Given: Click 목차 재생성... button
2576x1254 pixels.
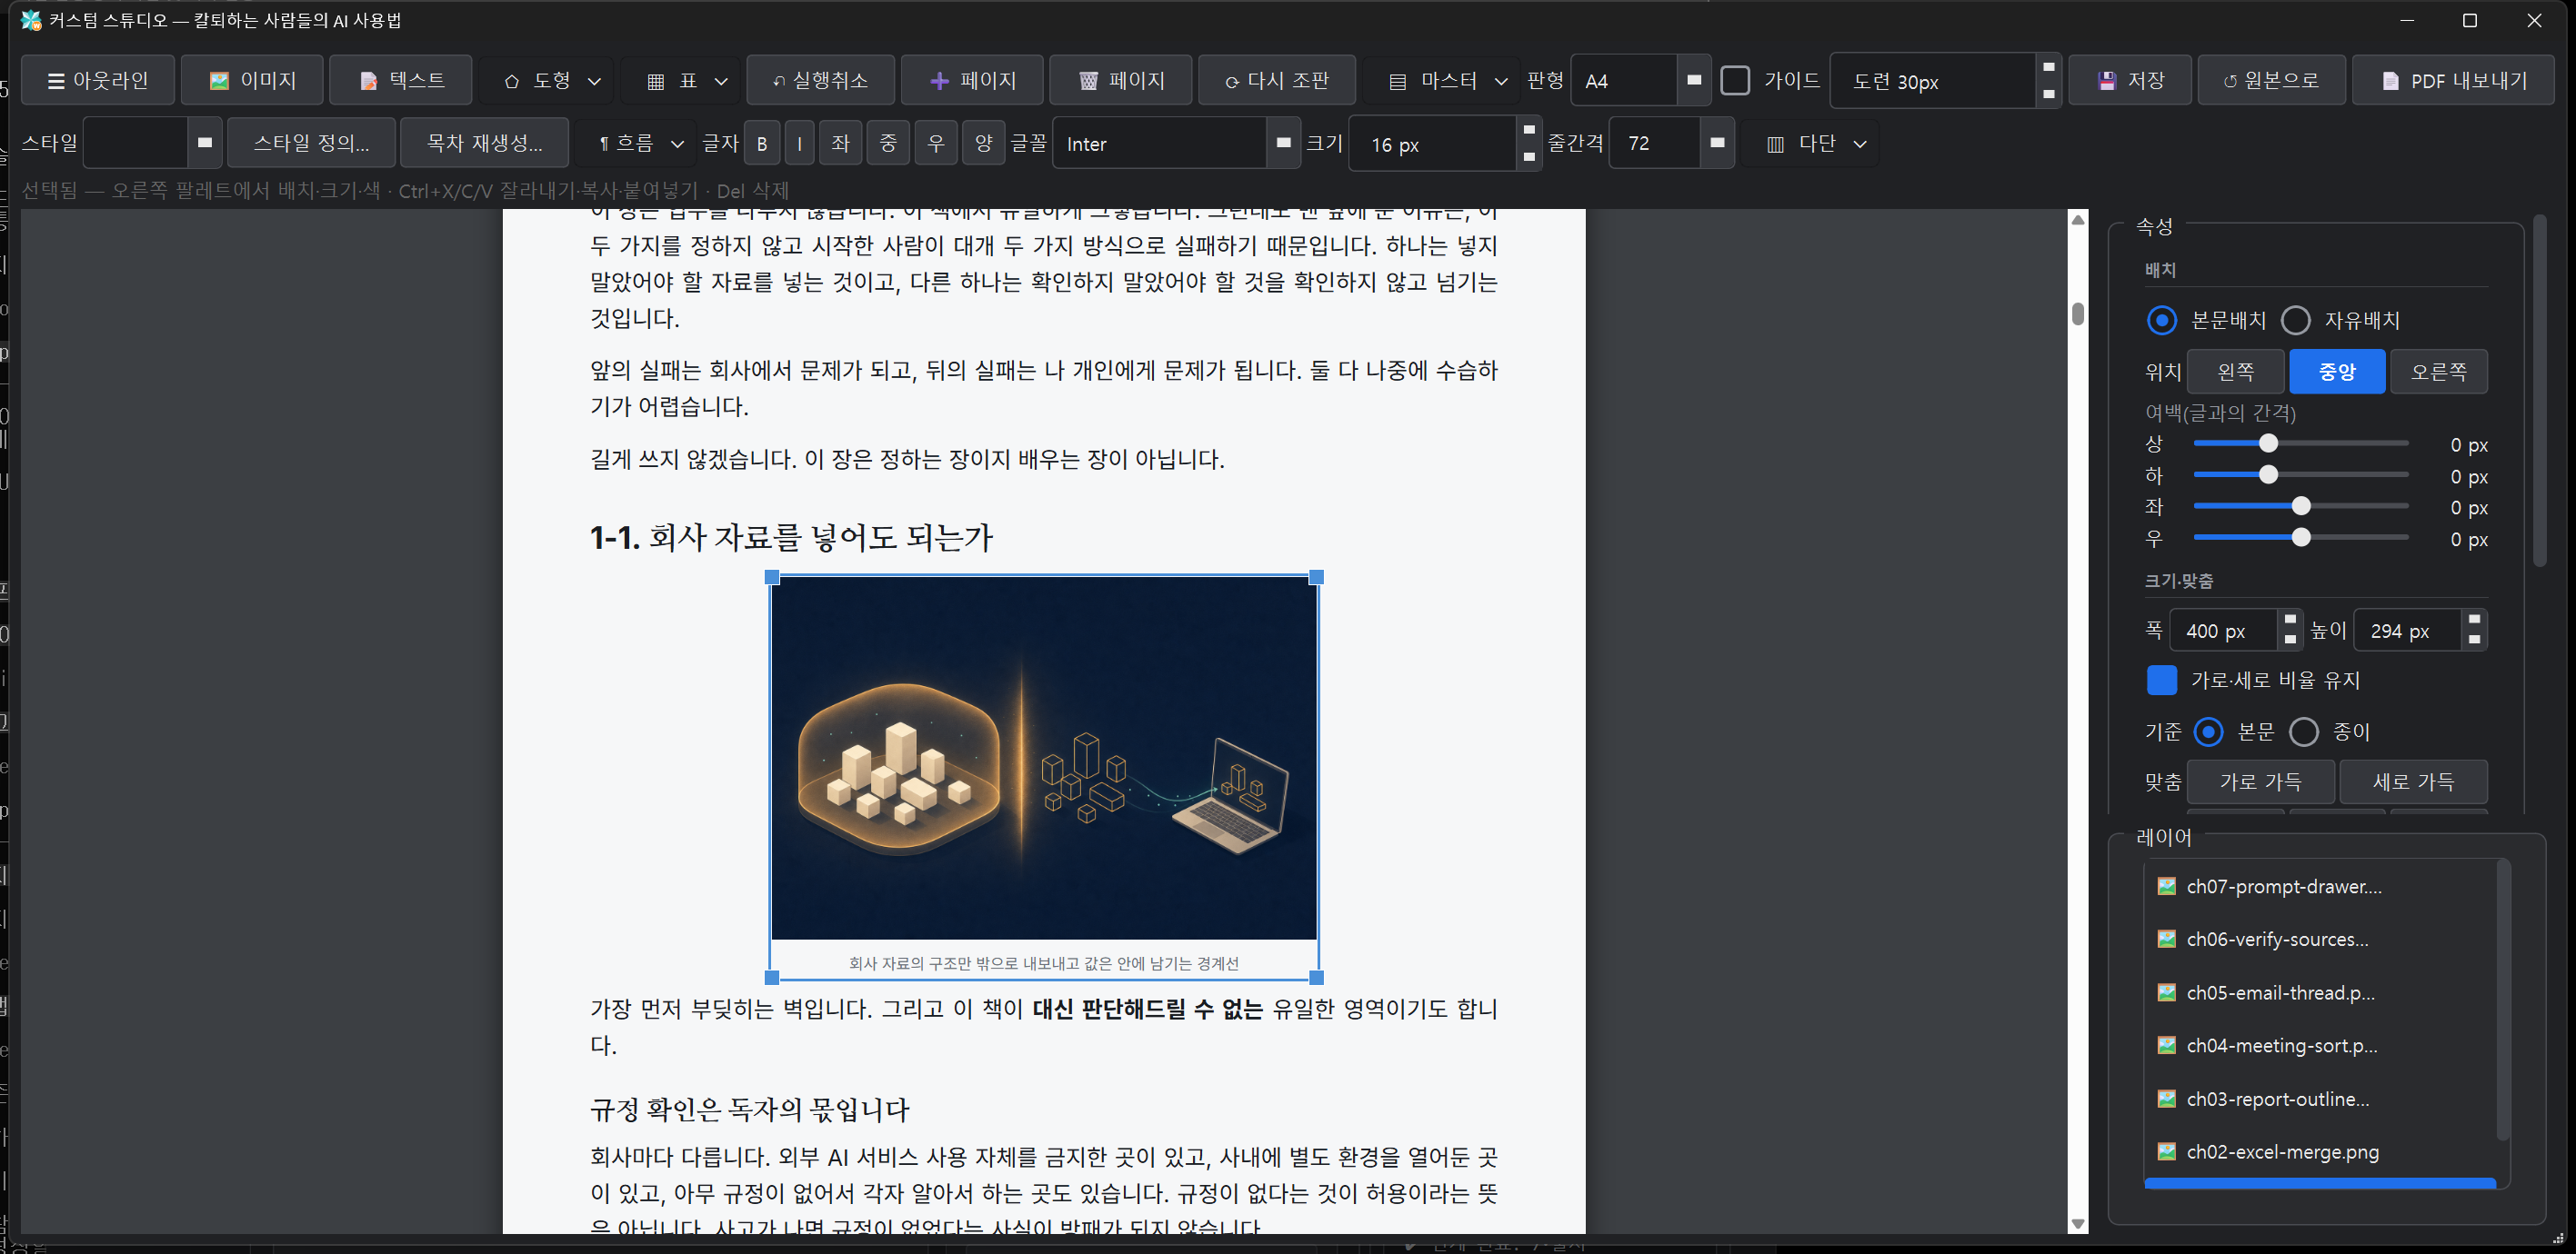Looking at the screenshot, I should pyautogui.click(x=484, y=143).
